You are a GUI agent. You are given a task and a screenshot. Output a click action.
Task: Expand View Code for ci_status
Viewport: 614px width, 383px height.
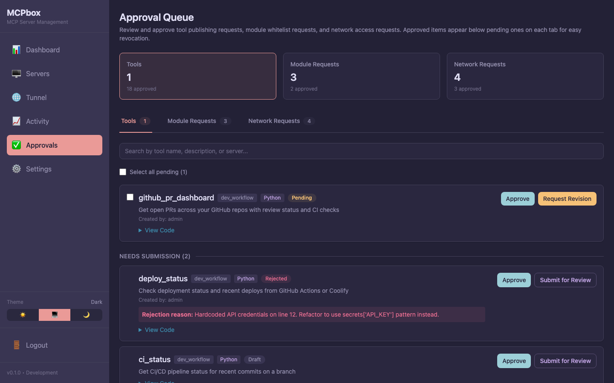click(156, 381)
